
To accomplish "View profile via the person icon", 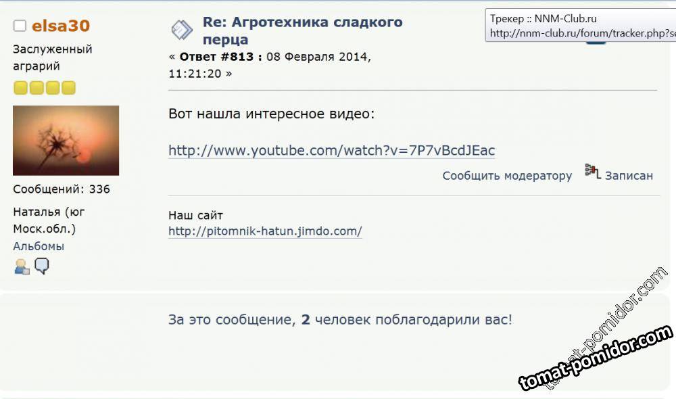I will click(x=22, y=266).
